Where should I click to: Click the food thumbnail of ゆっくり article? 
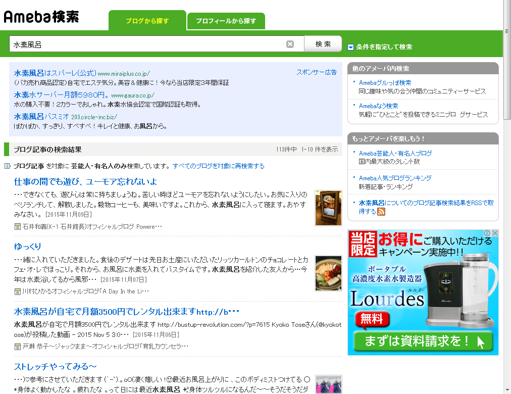(328, 273)
